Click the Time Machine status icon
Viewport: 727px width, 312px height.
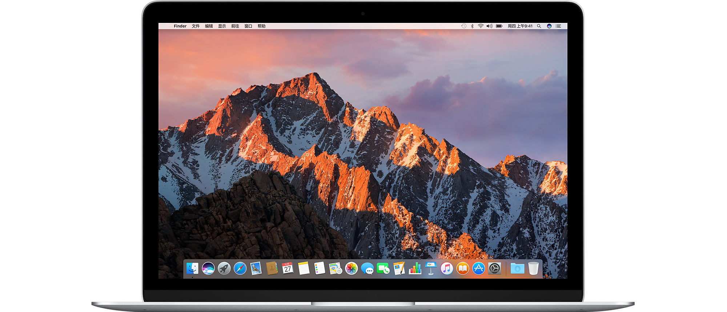tap(464, 26)
